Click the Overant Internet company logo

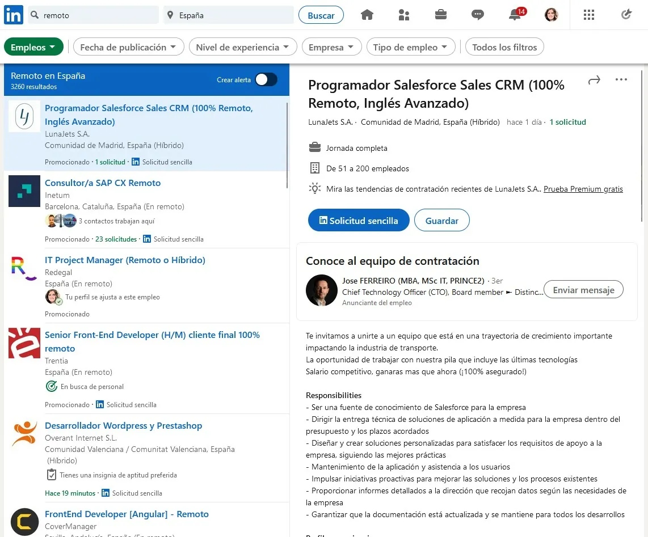(x=24, y=434)
